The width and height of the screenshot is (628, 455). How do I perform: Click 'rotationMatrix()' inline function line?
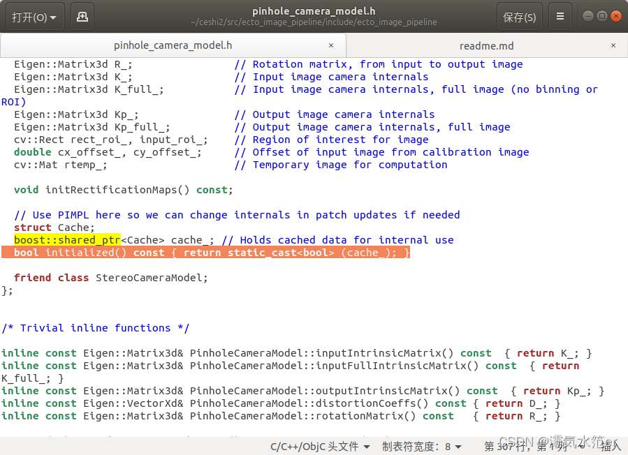click(281, 416)
